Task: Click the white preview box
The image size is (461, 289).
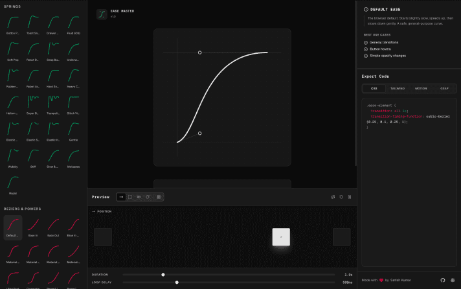Action: [281, 237]
